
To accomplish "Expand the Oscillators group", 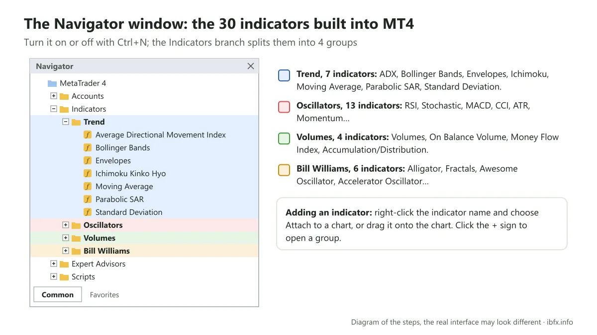I will tap(66, 225).
